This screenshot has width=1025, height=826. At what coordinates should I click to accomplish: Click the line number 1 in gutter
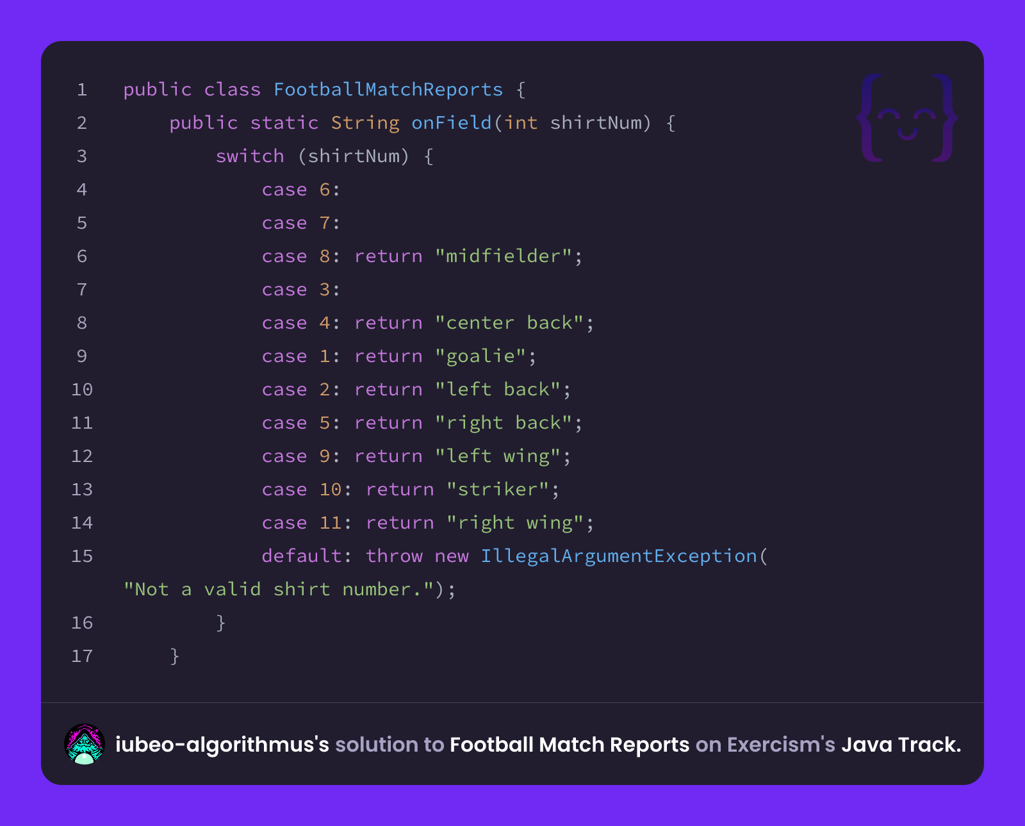point(82,90)
